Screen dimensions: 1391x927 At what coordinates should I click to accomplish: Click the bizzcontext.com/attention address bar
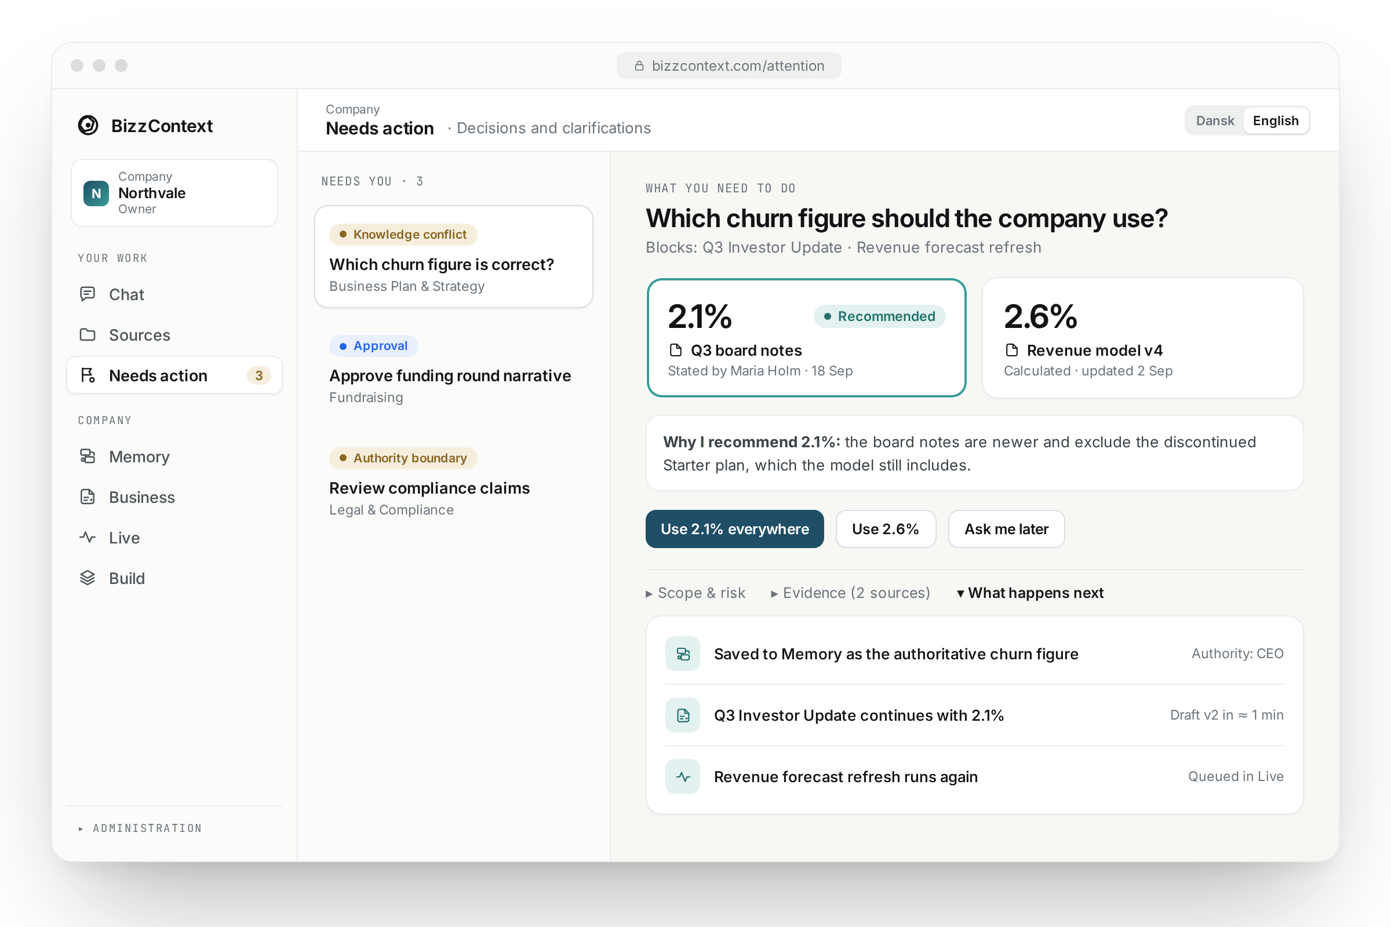pyautogui.click(x=729, y=65)
